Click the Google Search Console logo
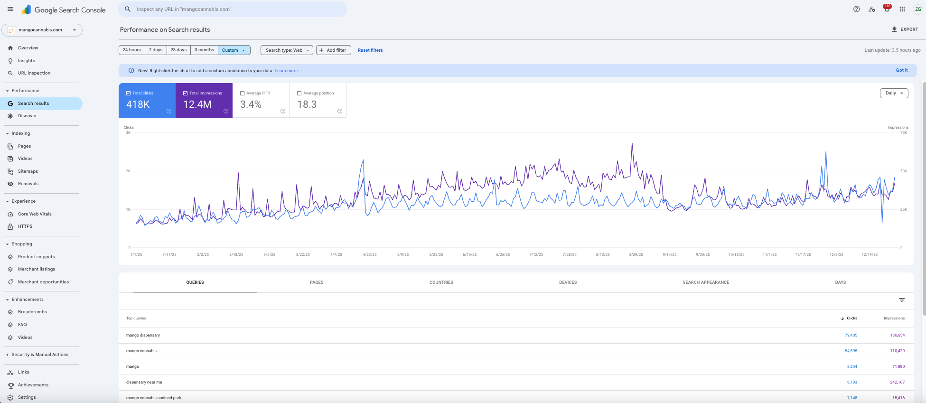 pos(64,9)
